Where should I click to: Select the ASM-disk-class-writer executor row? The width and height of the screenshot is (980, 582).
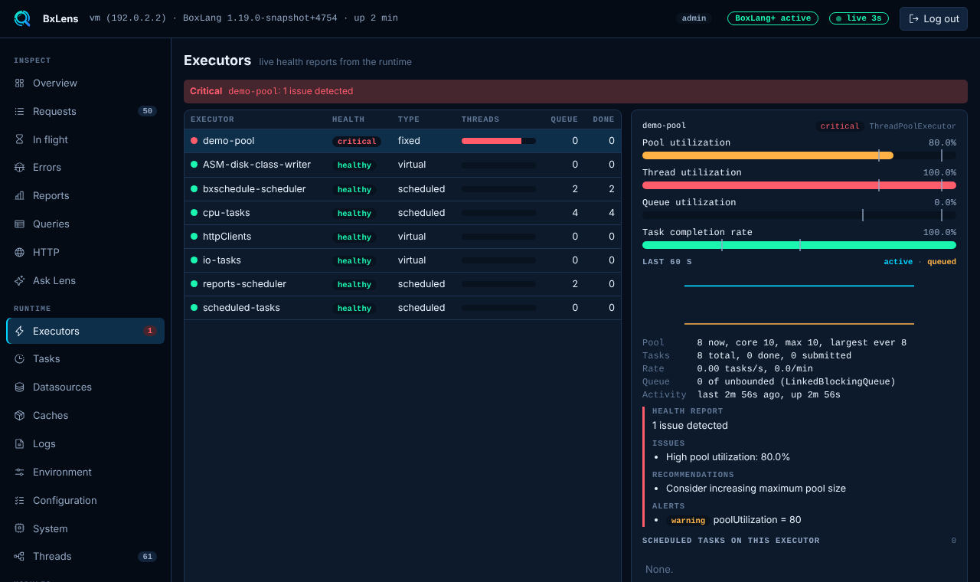coord(403,165)
